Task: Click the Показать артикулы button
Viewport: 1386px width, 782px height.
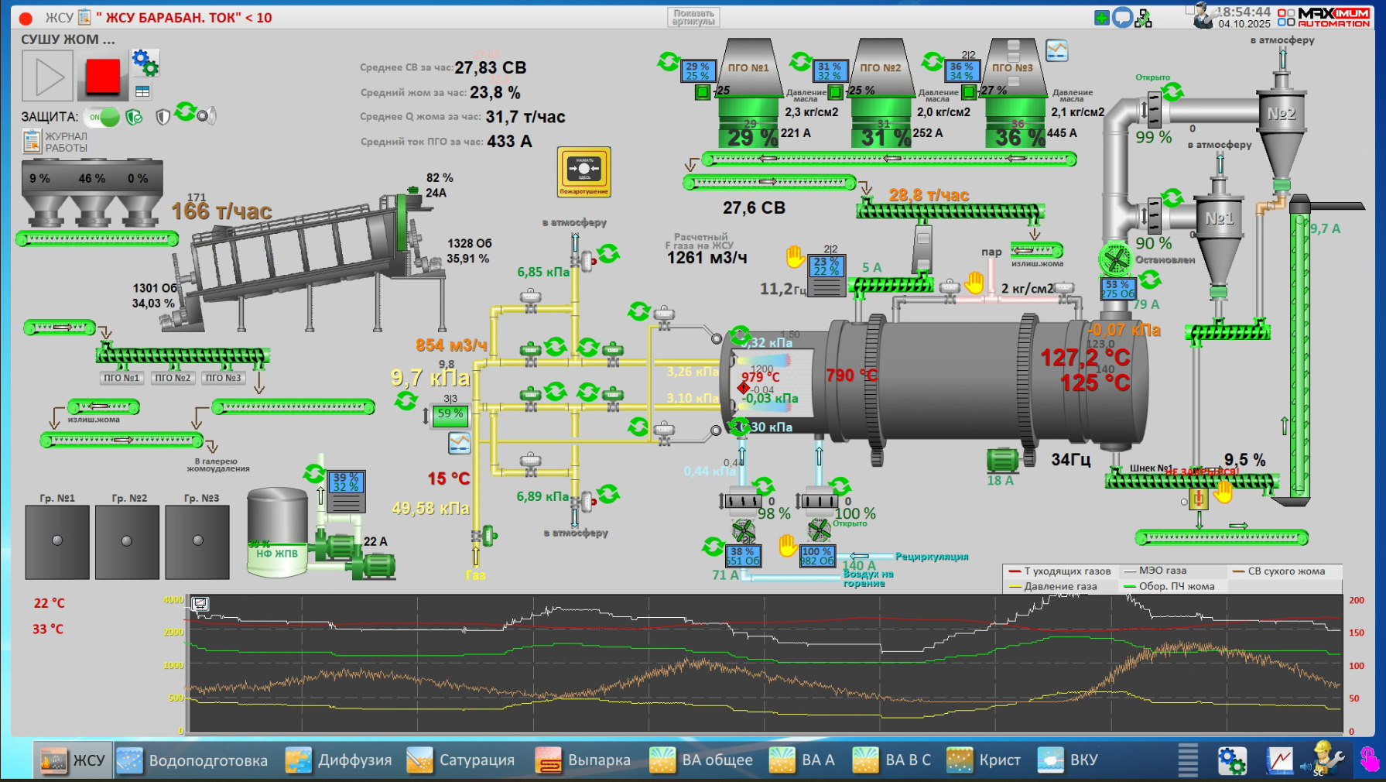Action: point(693,17)
